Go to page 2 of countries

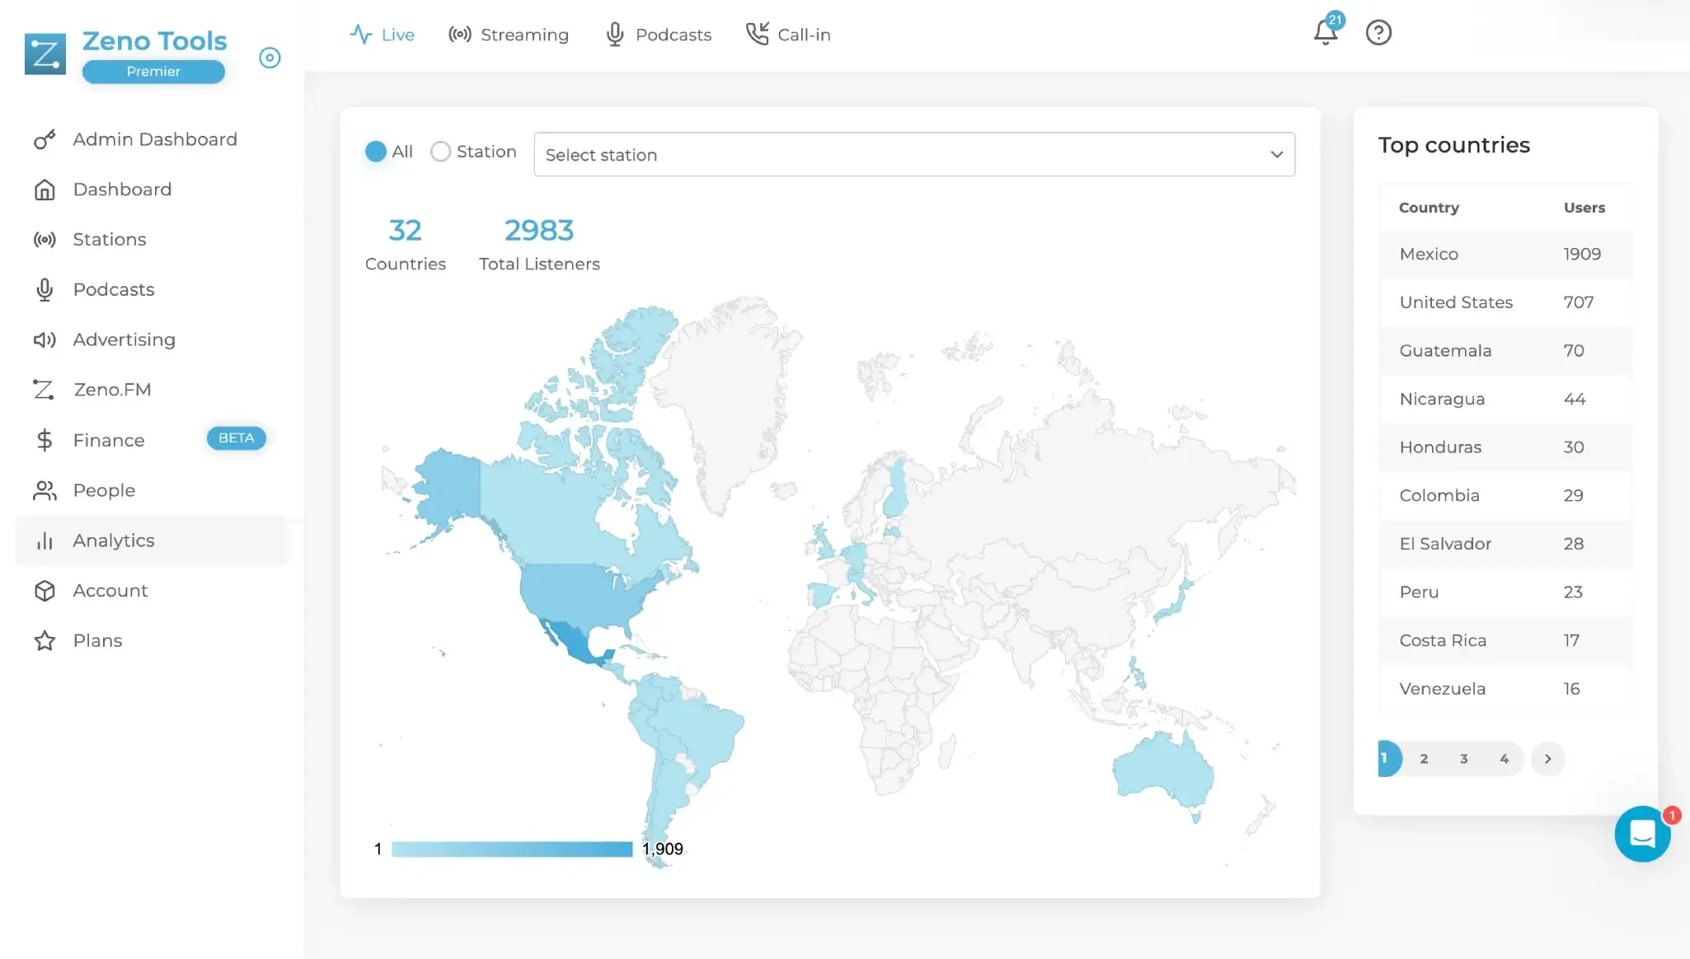(x=1424, y=759)
